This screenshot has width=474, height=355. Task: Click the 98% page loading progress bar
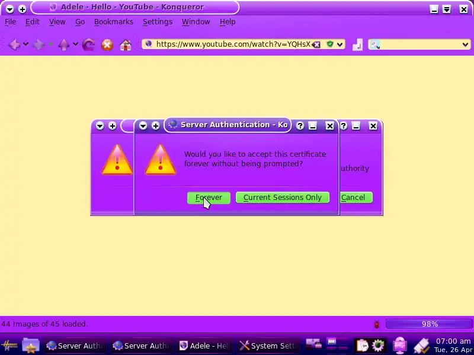coord(429,324)
